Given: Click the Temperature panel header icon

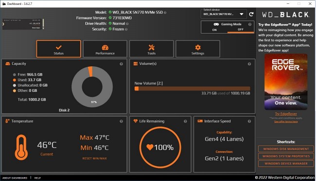Looking at the screenshot, I should [7, 121].
